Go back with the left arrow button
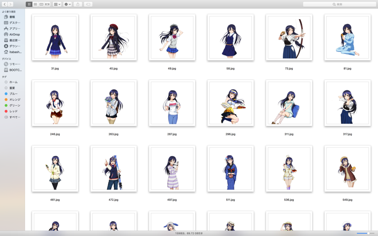Viewport: 378px width, 236px height. tap(4, 4)
